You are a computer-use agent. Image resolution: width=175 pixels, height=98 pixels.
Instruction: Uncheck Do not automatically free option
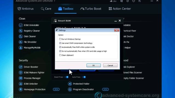coord(60,51)
